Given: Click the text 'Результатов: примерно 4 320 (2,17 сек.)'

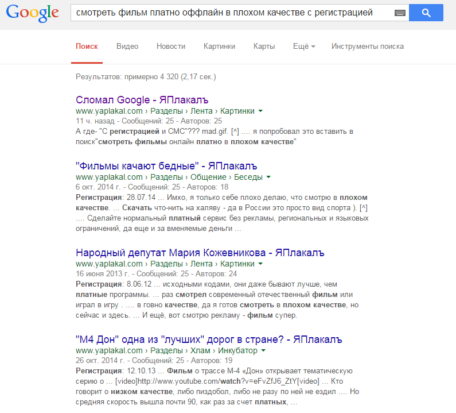Looking at the screenshot, I should click(146, 77).
